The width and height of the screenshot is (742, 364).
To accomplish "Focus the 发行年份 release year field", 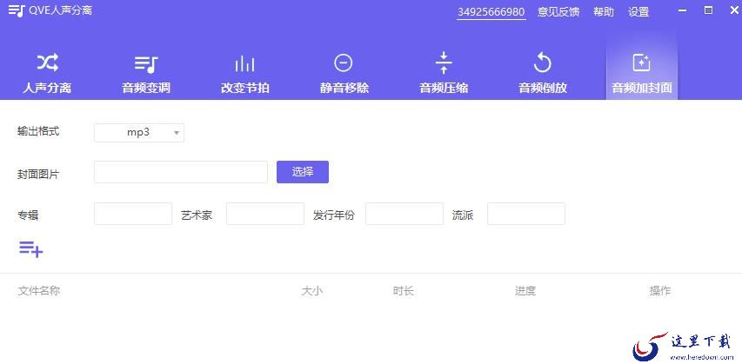I will 404,214.
